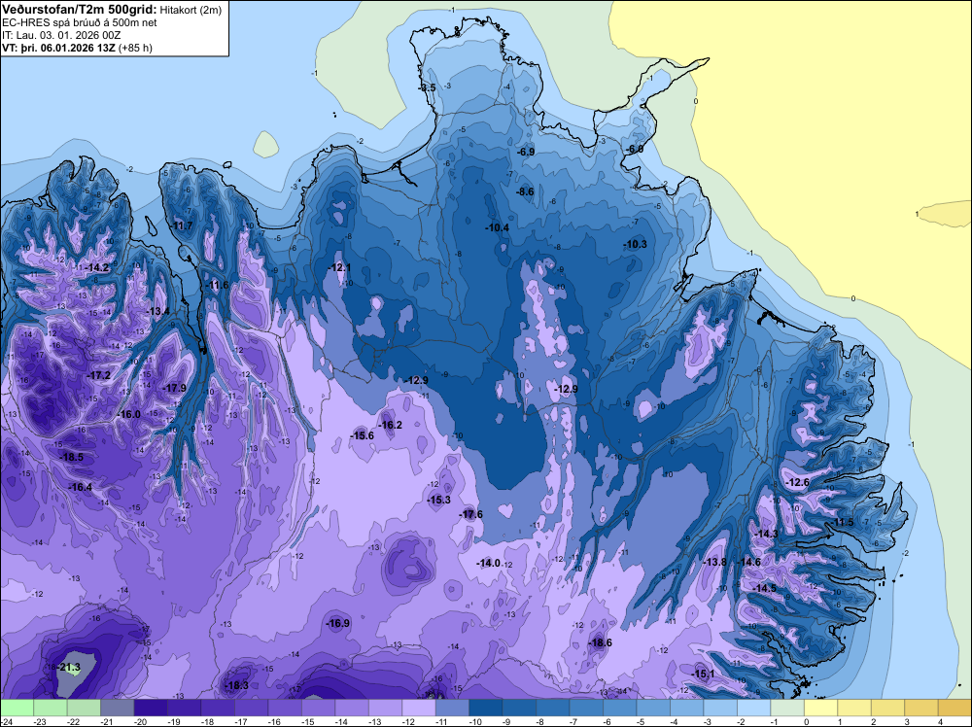Screen dimensions: 972x727
Task: Click the -16.0 temperature label
Action: pos(129,415)
